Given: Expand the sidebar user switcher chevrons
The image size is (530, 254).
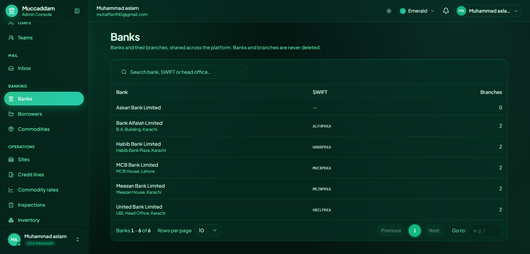Looking at the screenshot, I should 78,239.
